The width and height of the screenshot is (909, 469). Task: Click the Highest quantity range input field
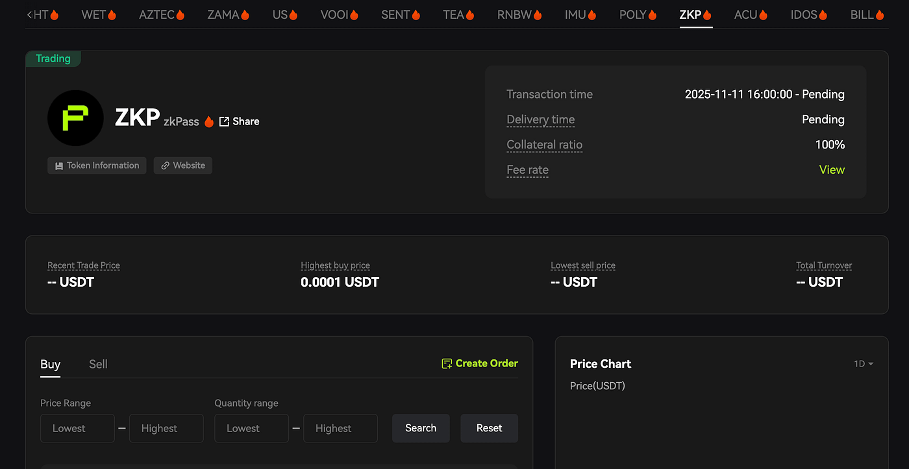(x=340, y=428)
